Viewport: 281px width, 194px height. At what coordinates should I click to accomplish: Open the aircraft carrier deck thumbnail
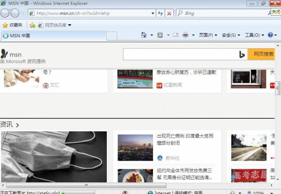249,148
